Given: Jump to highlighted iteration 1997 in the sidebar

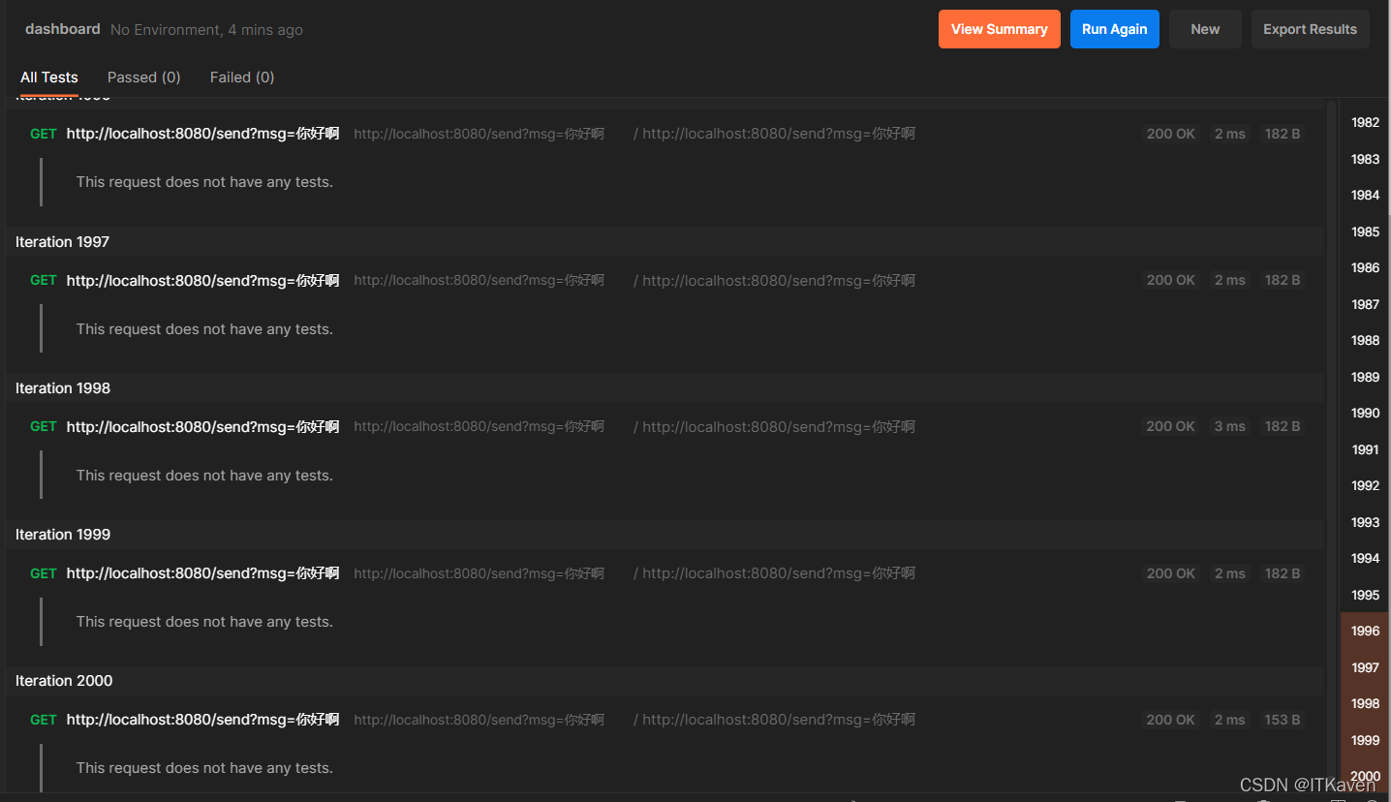Looking at the screenshot, I should 1365,667.
